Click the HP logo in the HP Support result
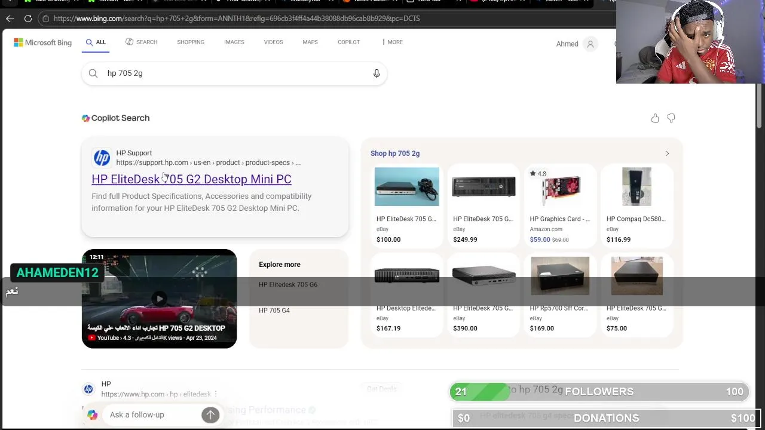 [x=102, y=158]
